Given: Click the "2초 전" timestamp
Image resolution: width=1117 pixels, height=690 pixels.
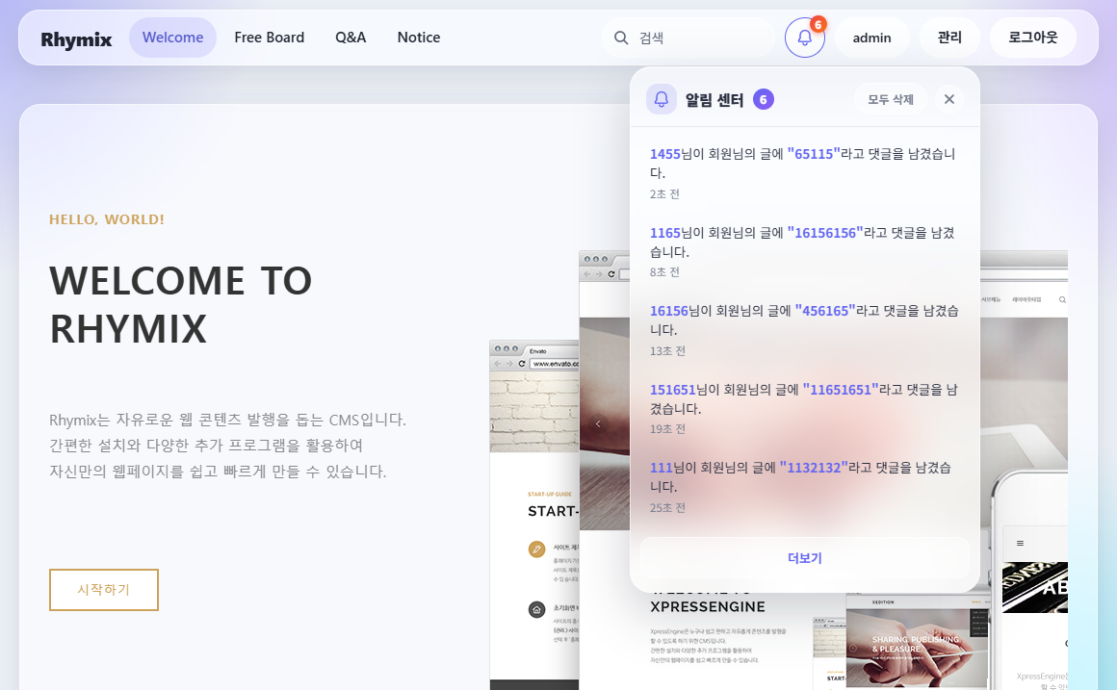Looking at the screenshot, I should tap(664, 193).
